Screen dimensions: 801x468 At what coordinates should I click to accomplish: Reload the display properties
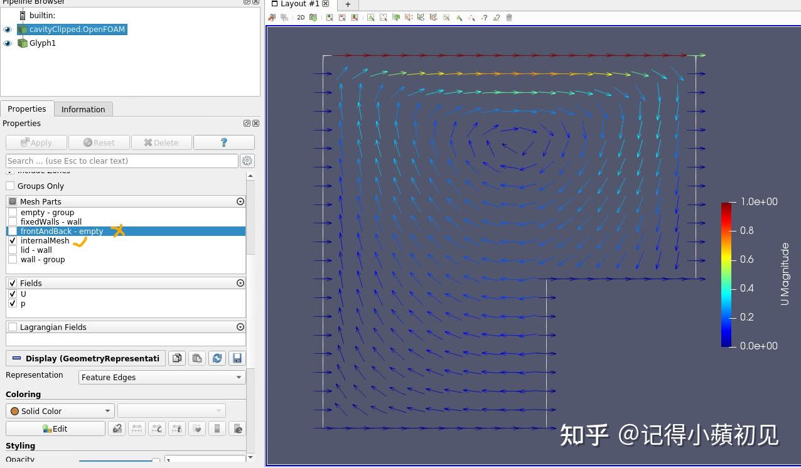pyautogui.click(x=217, y=358)
